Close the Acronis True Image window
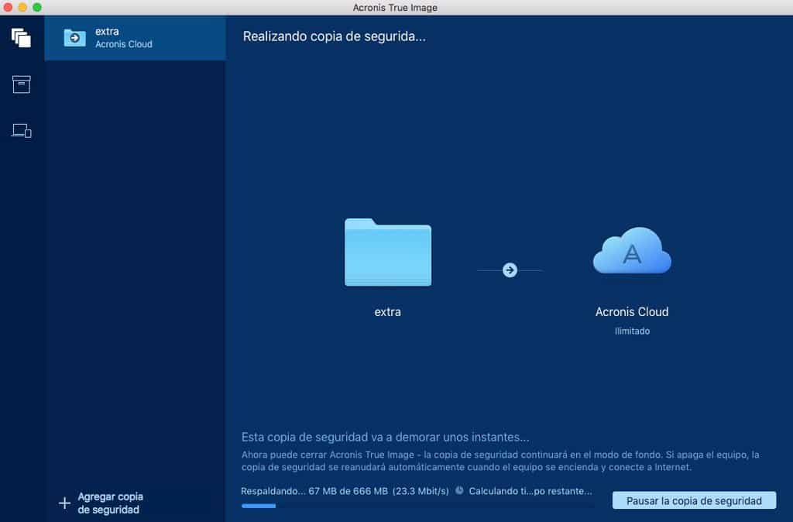793x522 pixels. tap(9, 7)
